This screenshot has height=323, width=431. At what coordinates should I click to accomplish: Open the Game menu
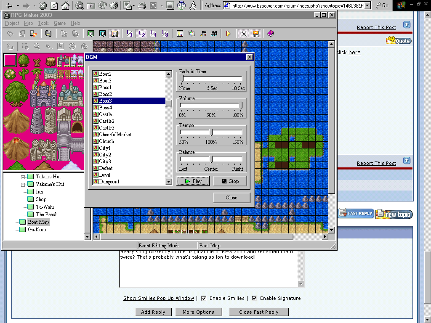pos(60,24)
